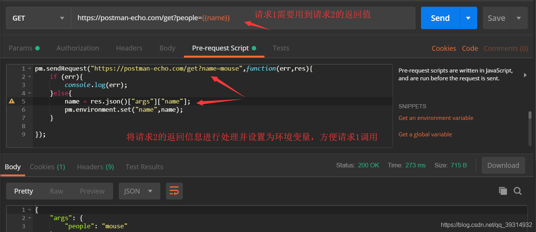Open Comments (0) link
This screenshot has height=232, width=536.
click(506, 48)
